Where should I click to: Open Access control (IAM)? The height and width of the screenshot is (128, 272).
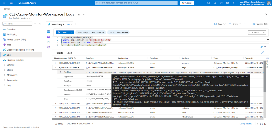point(16,39)
